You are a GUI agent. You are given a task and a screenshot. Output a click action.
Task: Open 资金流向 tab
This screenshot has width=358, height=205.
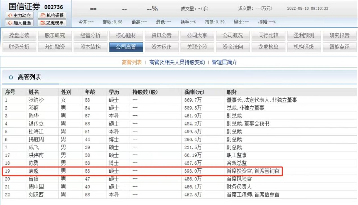pyautogui.click(x=232, y=47)
